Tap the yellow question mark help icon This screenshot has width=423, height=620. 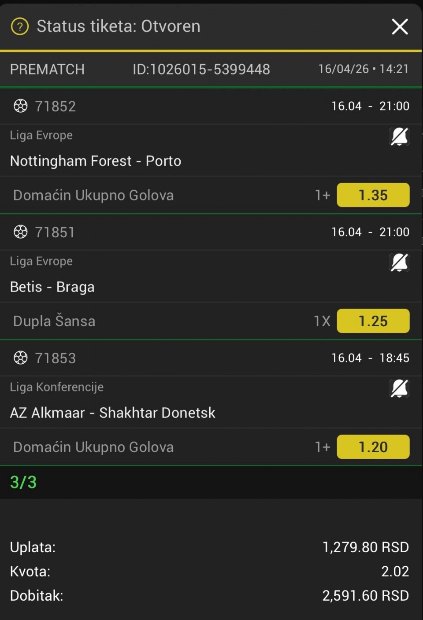coord(20,26)
